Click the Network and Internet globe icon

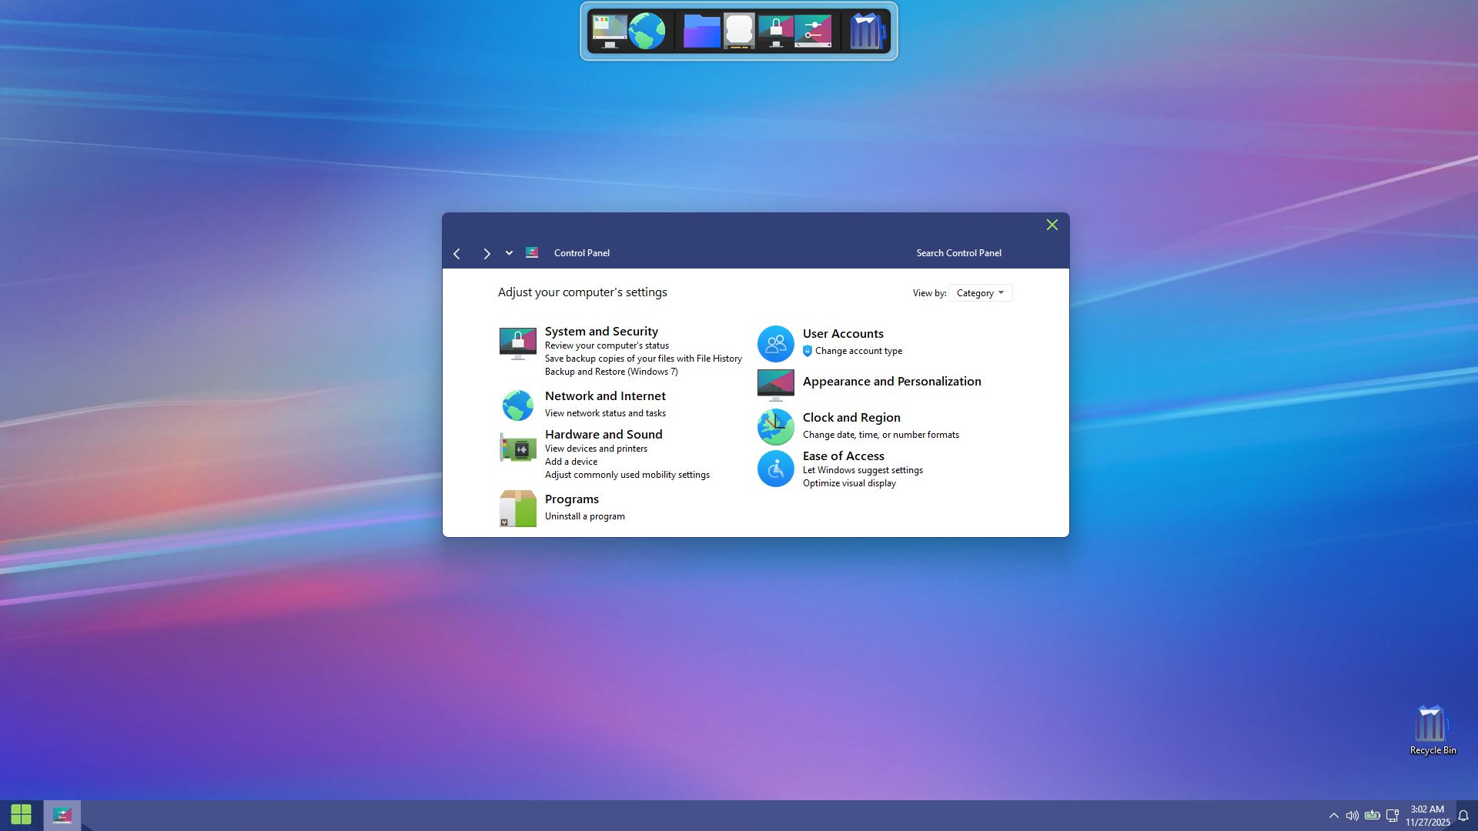tap(517, 405)
